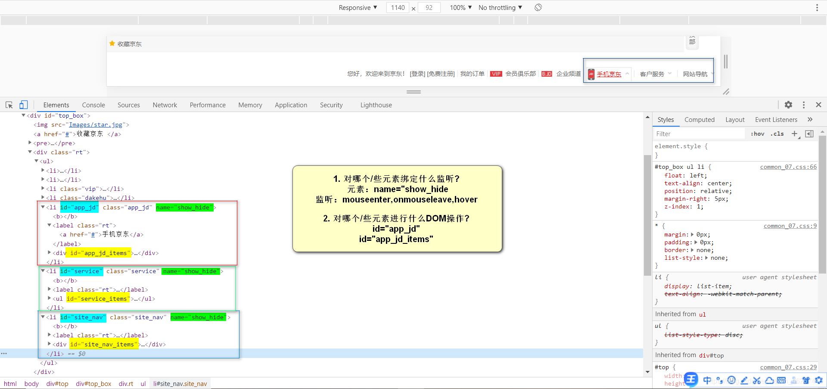Open DevTools settings gear
827x389 pixels.
788,105
